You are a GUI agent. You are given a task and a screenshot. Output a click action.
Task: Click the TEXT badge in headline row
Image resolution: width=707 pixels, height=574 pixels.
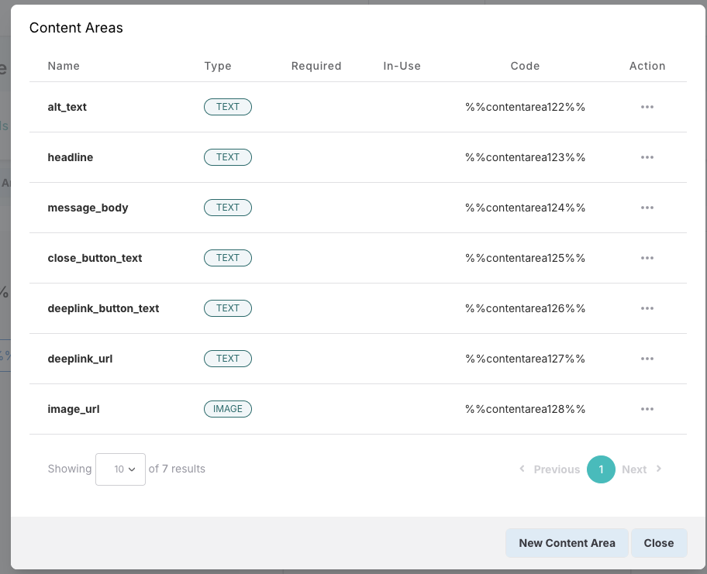click(228, 157)
